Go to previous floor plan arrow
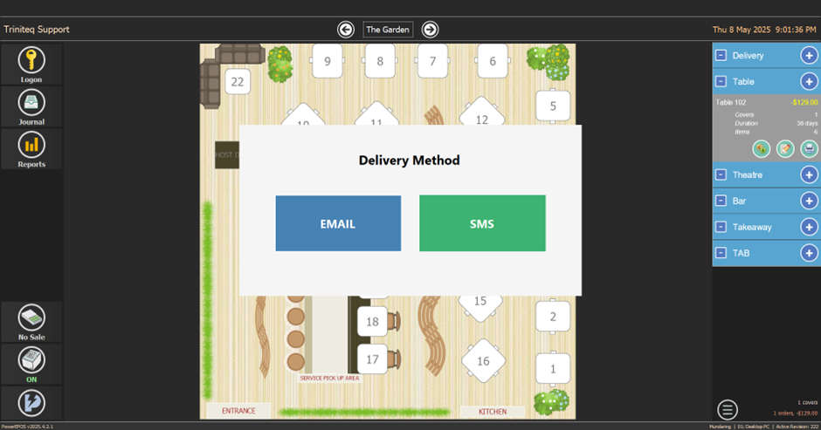This screenshot has width=821, height=430. [x=346, y=30]
